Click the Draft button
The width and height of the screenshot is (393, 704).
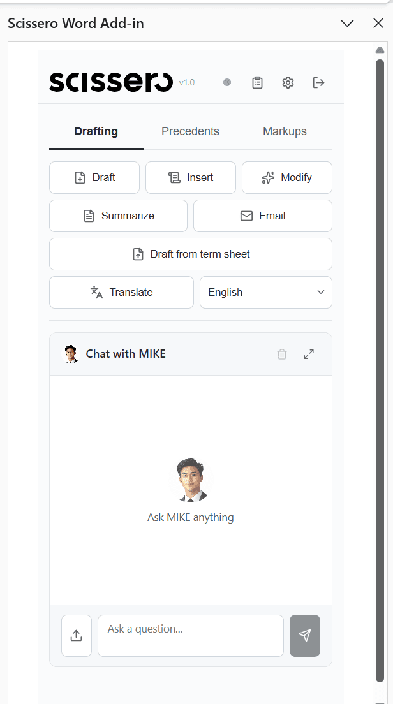tap(94, 178)
